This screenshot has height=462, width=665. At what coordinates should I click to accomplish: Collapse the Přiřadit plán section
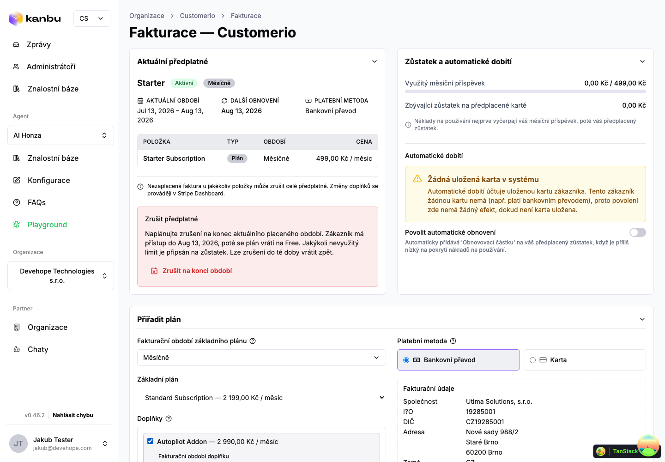pos(642,319)
